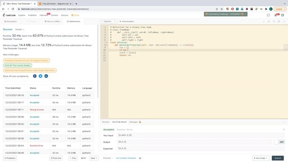Open the Problems navigation item
Image resolution: width=288 pixels, height=162 pixels.
click(32, 15)
